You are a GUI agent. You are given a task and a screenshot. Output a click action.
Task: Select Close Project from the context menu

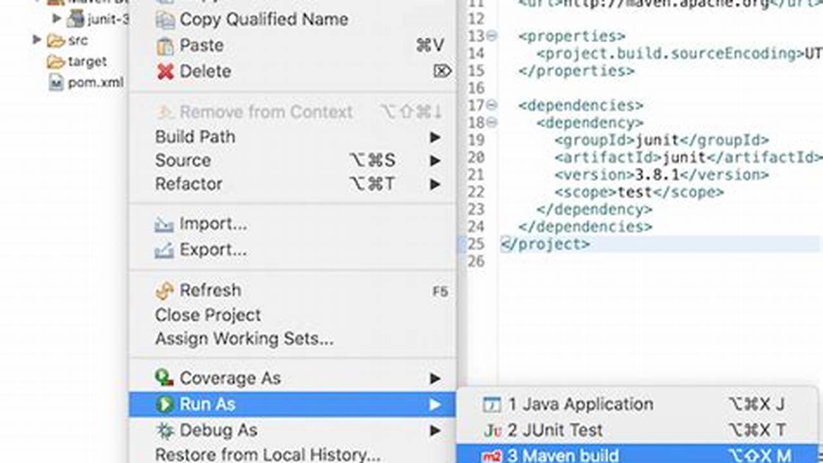[x=207, y=315]
